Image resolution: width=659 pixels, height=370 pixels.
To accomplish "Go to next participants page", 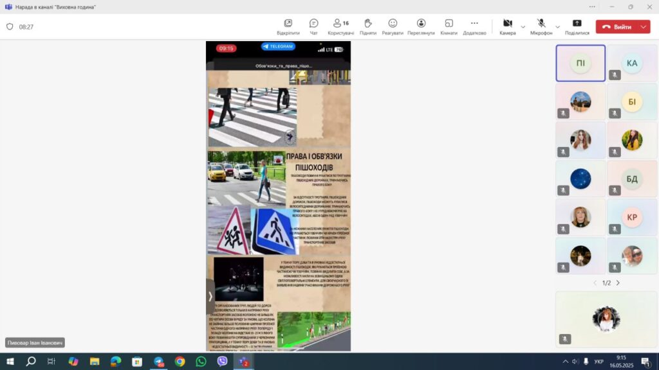I will 618,283.
